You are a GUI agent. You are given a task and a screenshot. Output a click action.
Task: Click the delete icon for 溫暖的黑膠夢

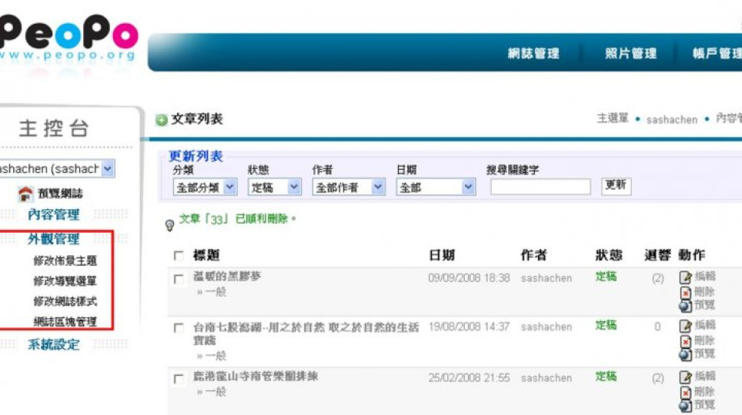pyautogui.click(x=685, y=292)
